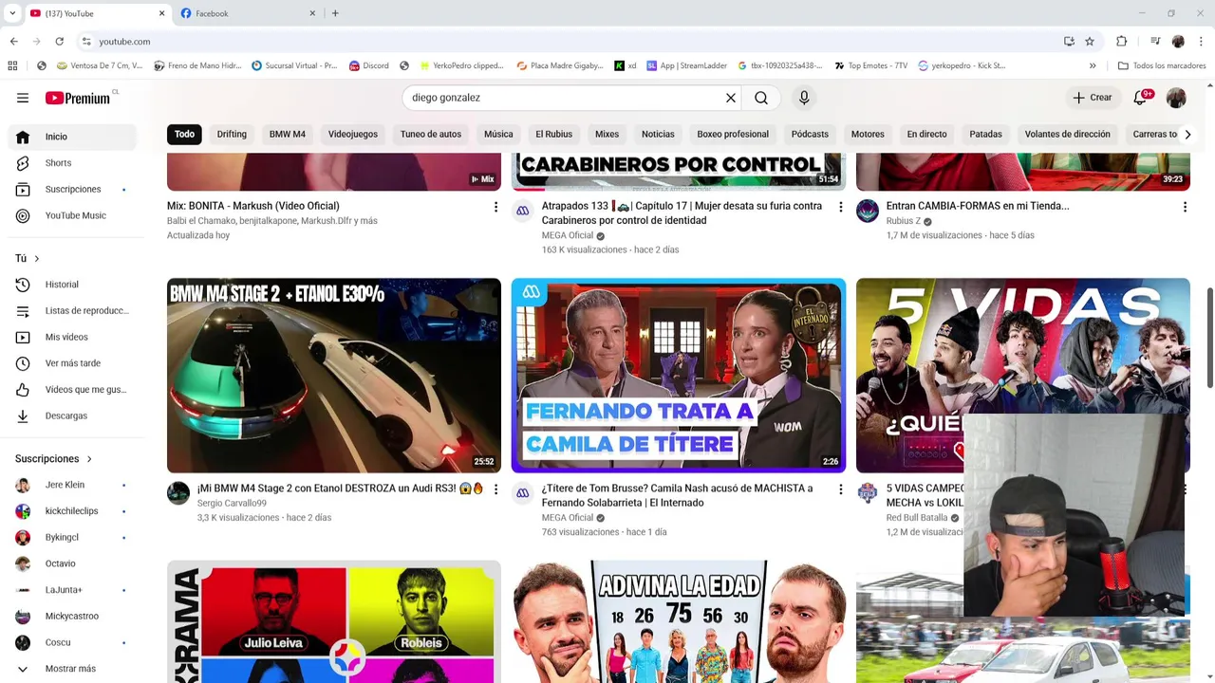The height and width of the screenshot is (683, 1215).
Task: Open Historial in the sidebar
Action: [x=72, y=285]
